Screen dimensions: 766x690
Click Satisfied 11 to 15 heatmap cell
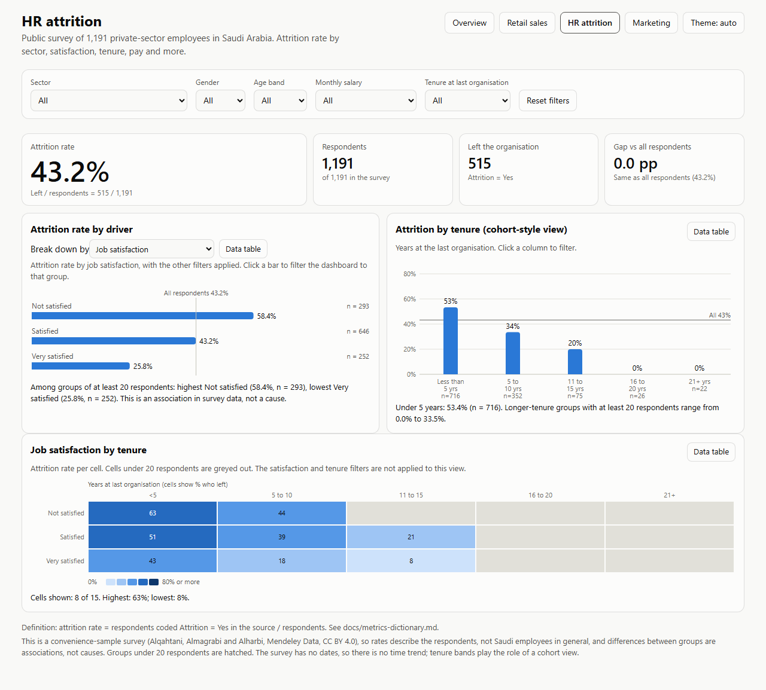(411, 537)
